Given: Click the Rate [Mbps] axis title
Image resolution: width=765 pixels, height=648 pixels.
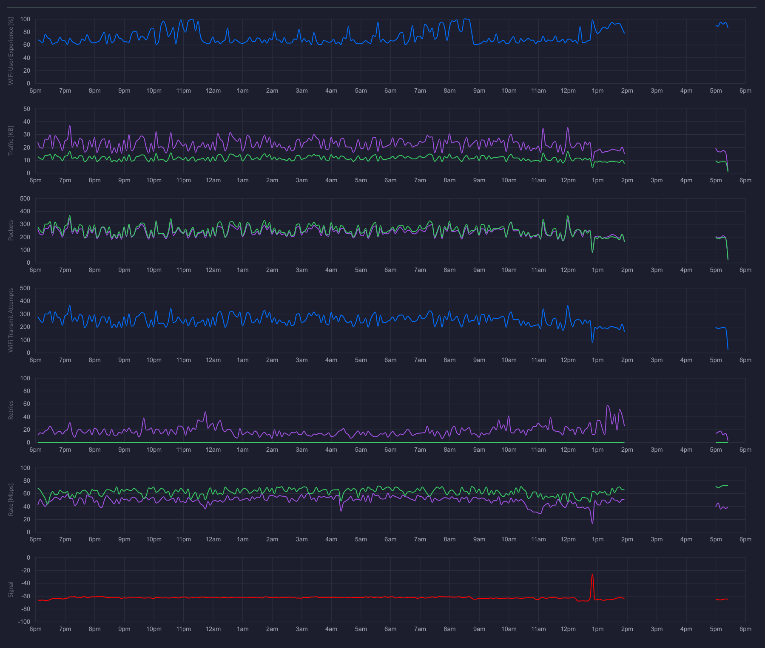Looking at the screenshot, I should coord(11,500).
